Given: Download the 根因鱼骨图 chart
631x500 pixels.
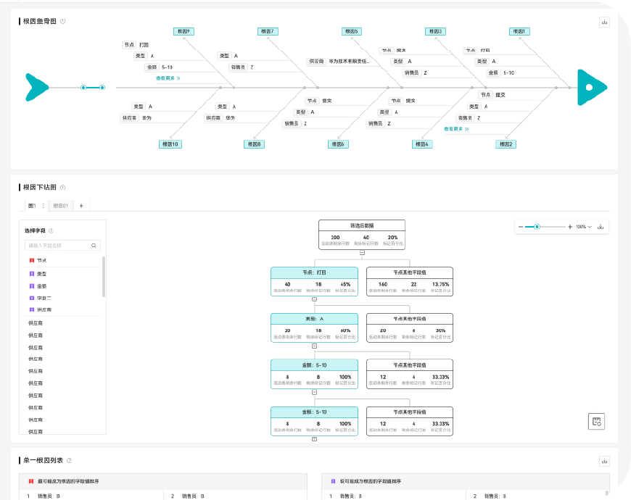Looking at the screenshot, I should [x=604, y=22].
